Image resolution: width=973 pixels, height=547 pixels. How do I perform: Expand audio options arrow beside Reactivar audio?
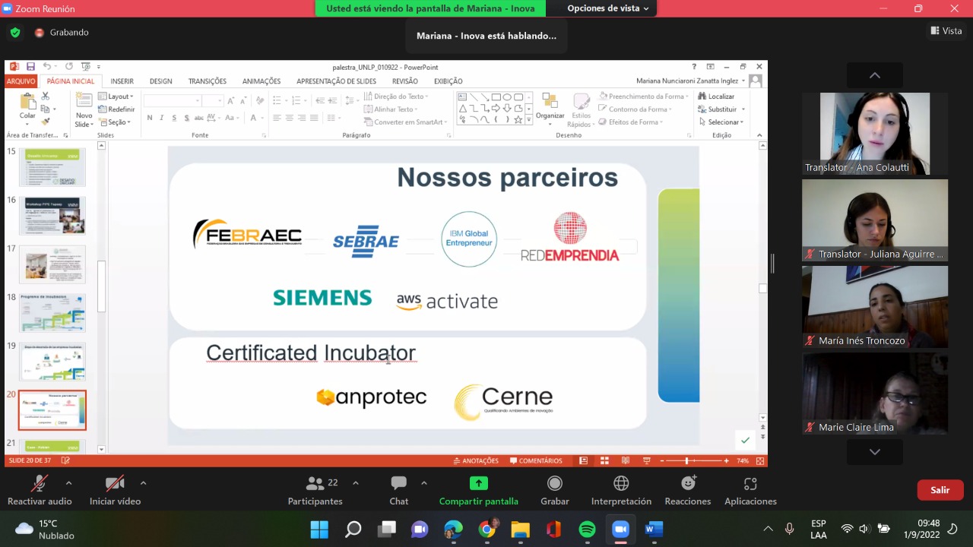point(68,483)
